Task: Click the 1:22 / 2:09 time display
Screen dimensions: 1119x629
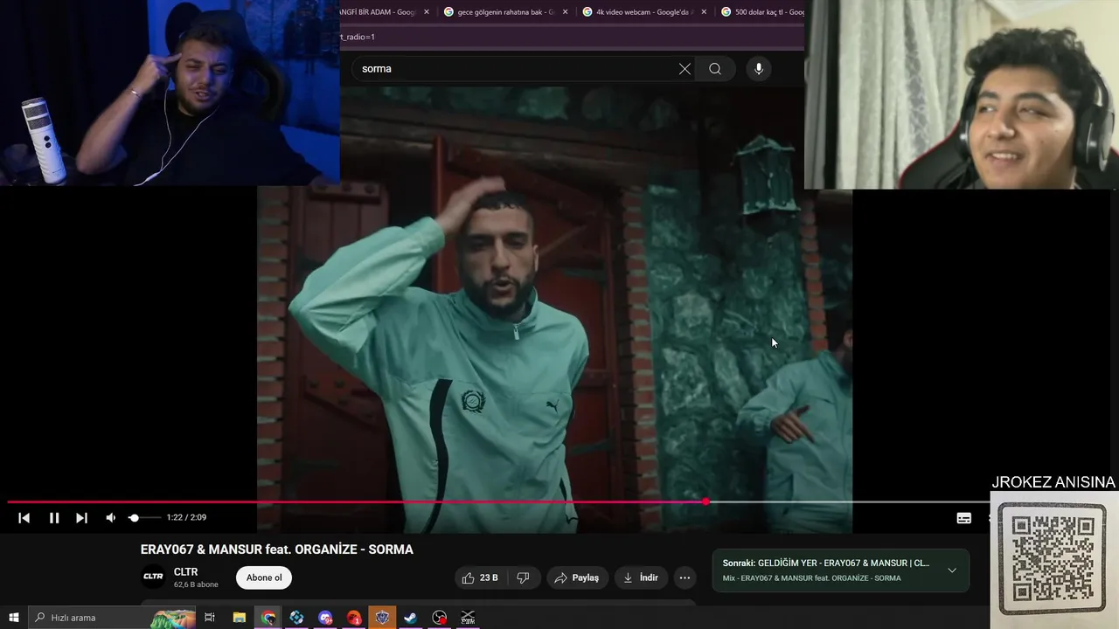Action: 186,518
